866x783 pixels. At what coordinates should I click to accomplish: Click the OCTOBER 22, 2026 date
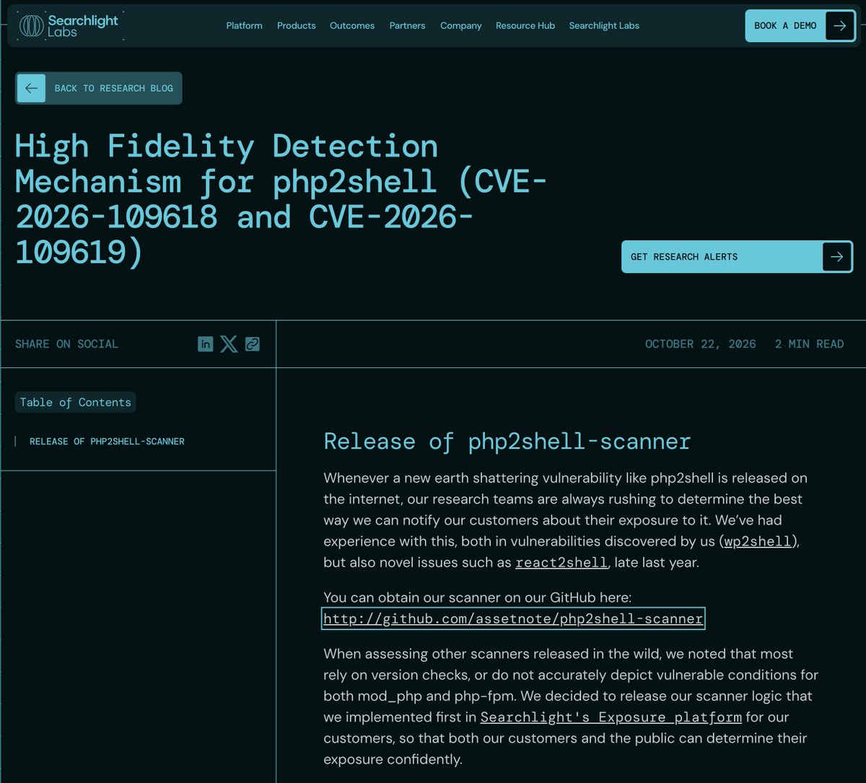tap(701, 344)
